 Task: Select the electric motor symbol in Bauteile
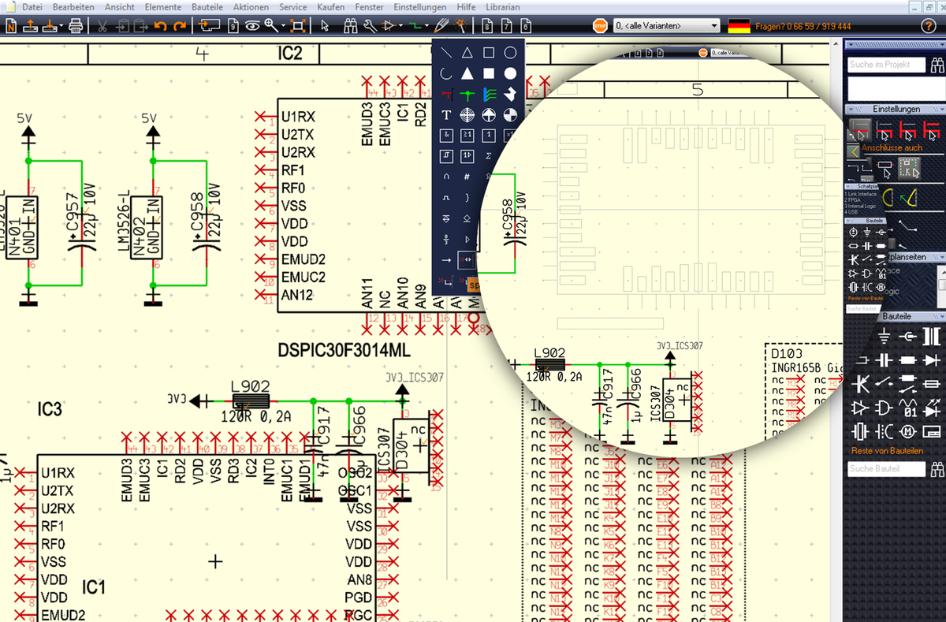(x=908, y=431)
